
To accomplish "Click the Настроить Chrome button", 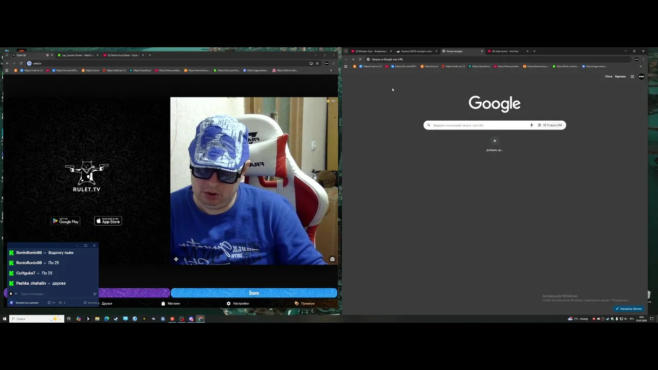I will pos(629,309).
